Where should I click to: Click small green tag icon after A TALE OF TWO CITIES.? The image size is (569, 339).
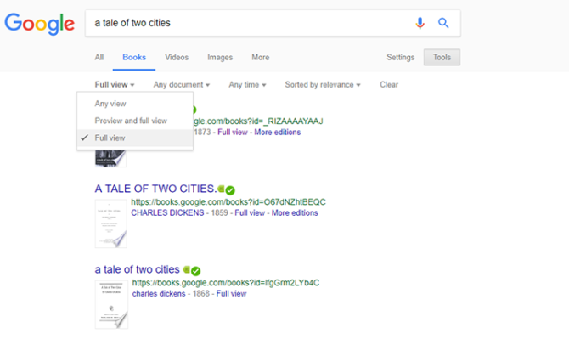click(222, 189)
